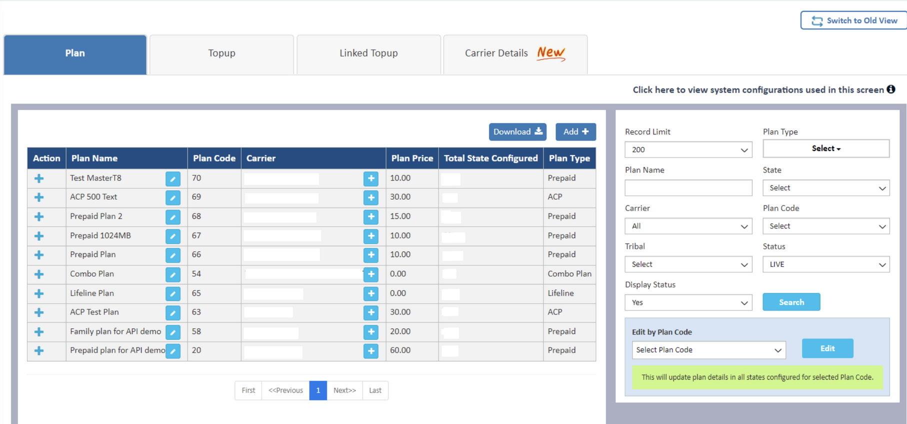This screenshot has height=424, width=907.
Task: Expand the ACP Test Plan row plus icon
Action: (x=39, y=312)
